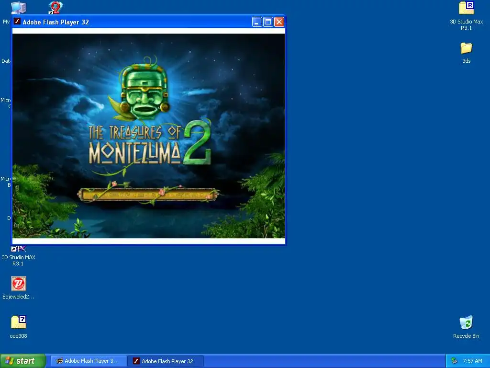Open the My Computer desktop icon

pos(18,8)
